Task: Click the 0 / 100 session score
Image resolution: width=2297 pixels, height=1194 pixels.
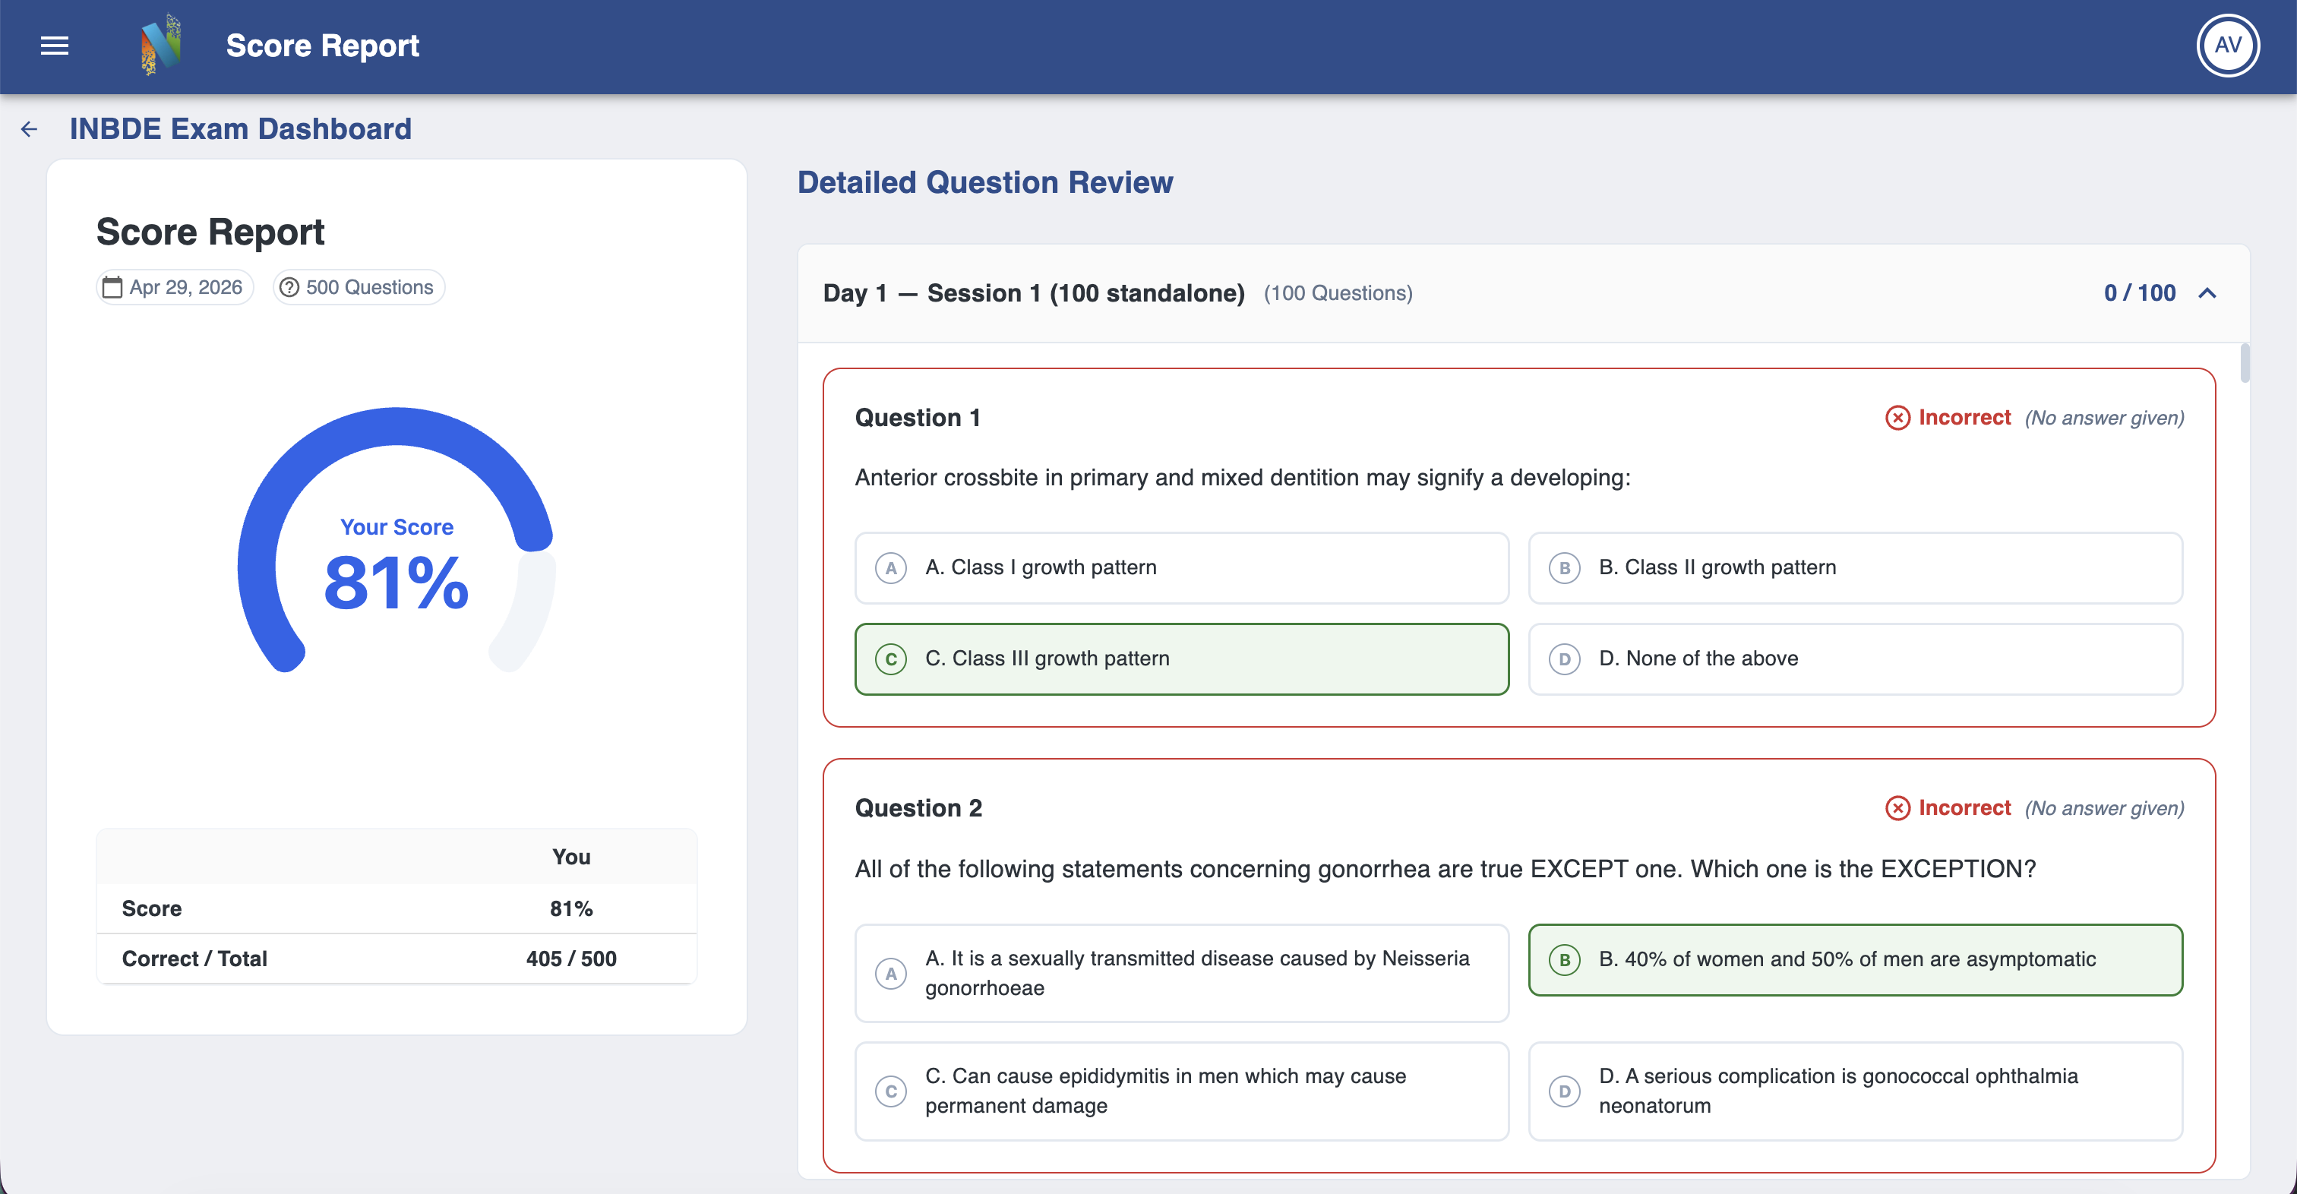Action: (2139, 293)
